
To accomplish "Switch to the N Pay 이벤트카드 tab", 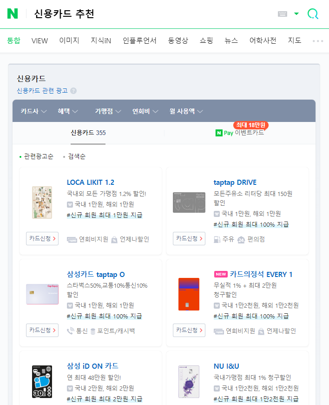I will coord(239,133).
